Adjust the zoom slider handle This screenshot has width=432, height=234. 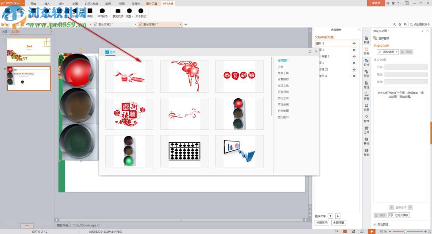[406, 231]
